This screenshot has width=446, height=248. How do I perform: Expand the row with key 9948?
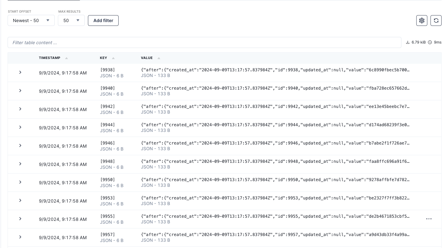pyautogui.click(x=20, y=164)
